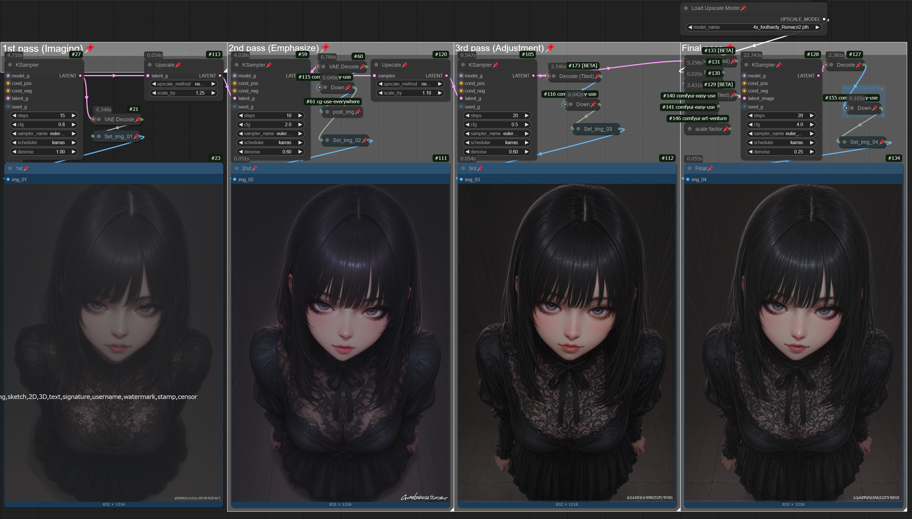Viewport: 912px width, 519px height.
Task: Click the pin icon on 1st pass group
Action: point(90,48)
